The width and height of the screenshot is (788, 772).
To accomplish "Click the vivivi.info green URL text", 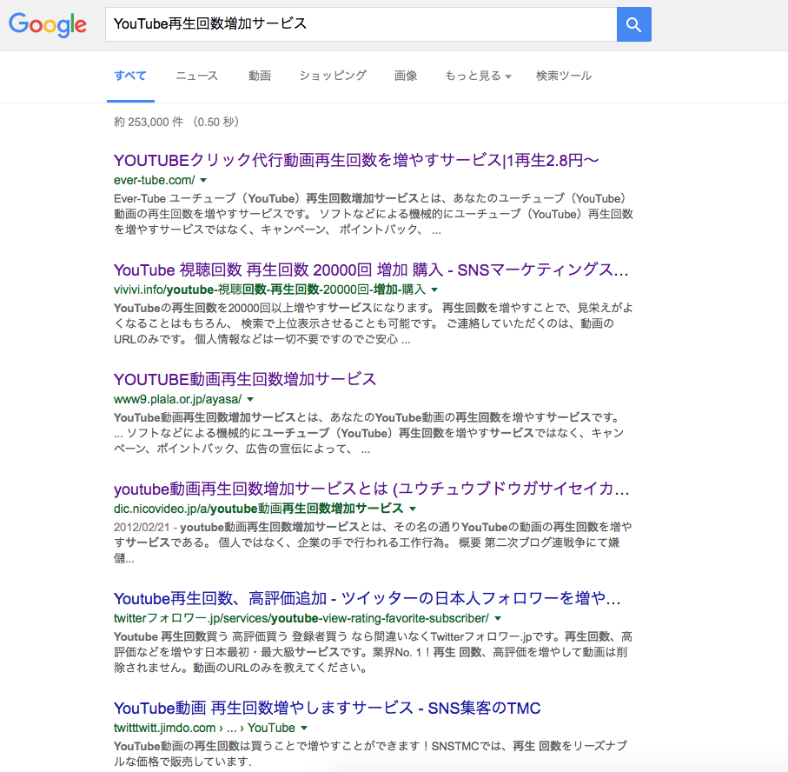I will (x=270, y=289).
